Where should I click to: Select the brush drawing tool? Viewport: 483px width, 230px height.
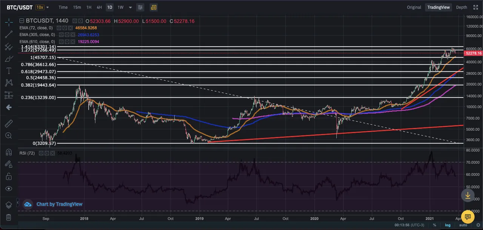[x=9, y=59]
